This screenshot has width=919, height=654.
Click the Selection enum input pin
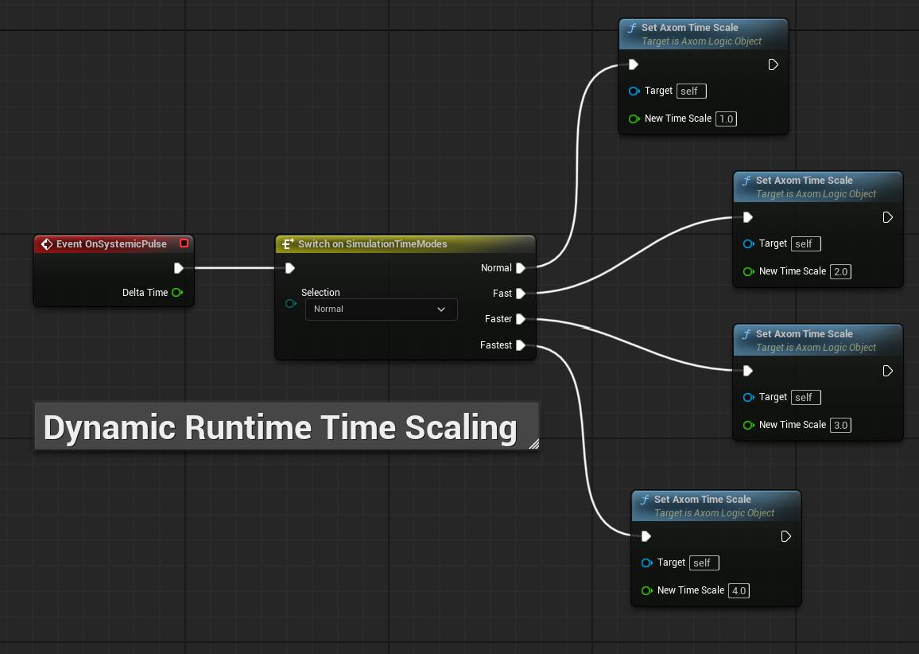291,303
